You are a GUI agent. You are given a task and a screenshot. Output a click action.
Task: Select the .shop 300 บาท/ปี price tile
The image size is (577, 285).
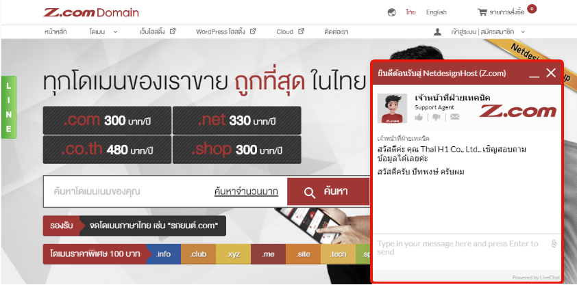(x=237, y=150)
